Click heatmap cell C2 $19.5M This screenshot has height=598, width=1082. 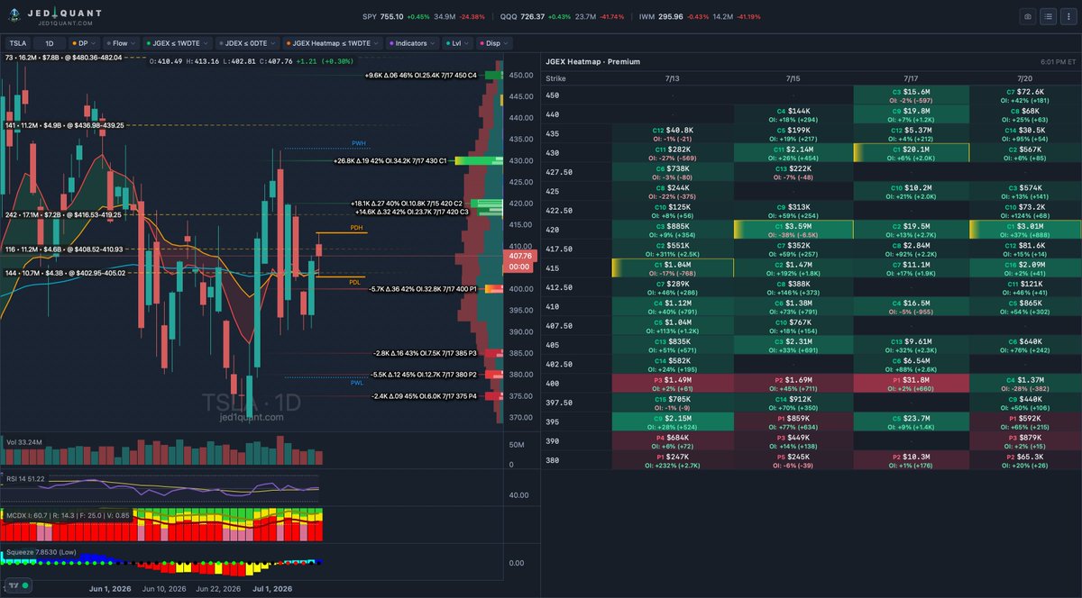point(911,230)
